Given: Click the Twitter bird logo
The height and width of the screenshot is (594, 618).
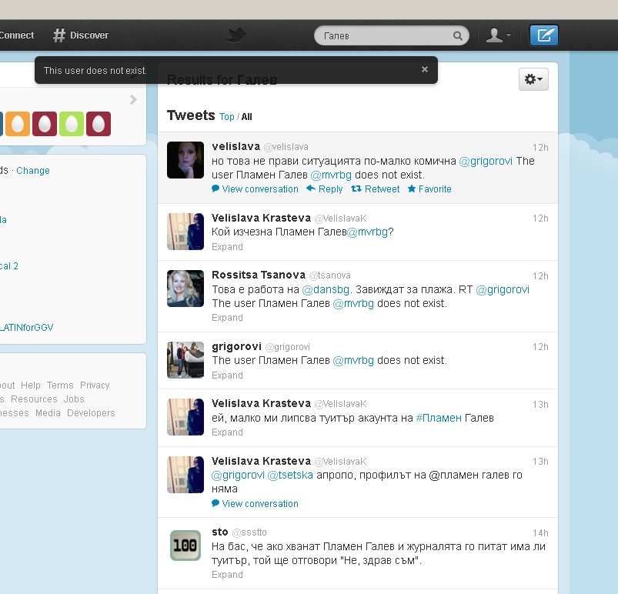Looking at the screenshot, I should pyautogui.click(x=236, y=35).
